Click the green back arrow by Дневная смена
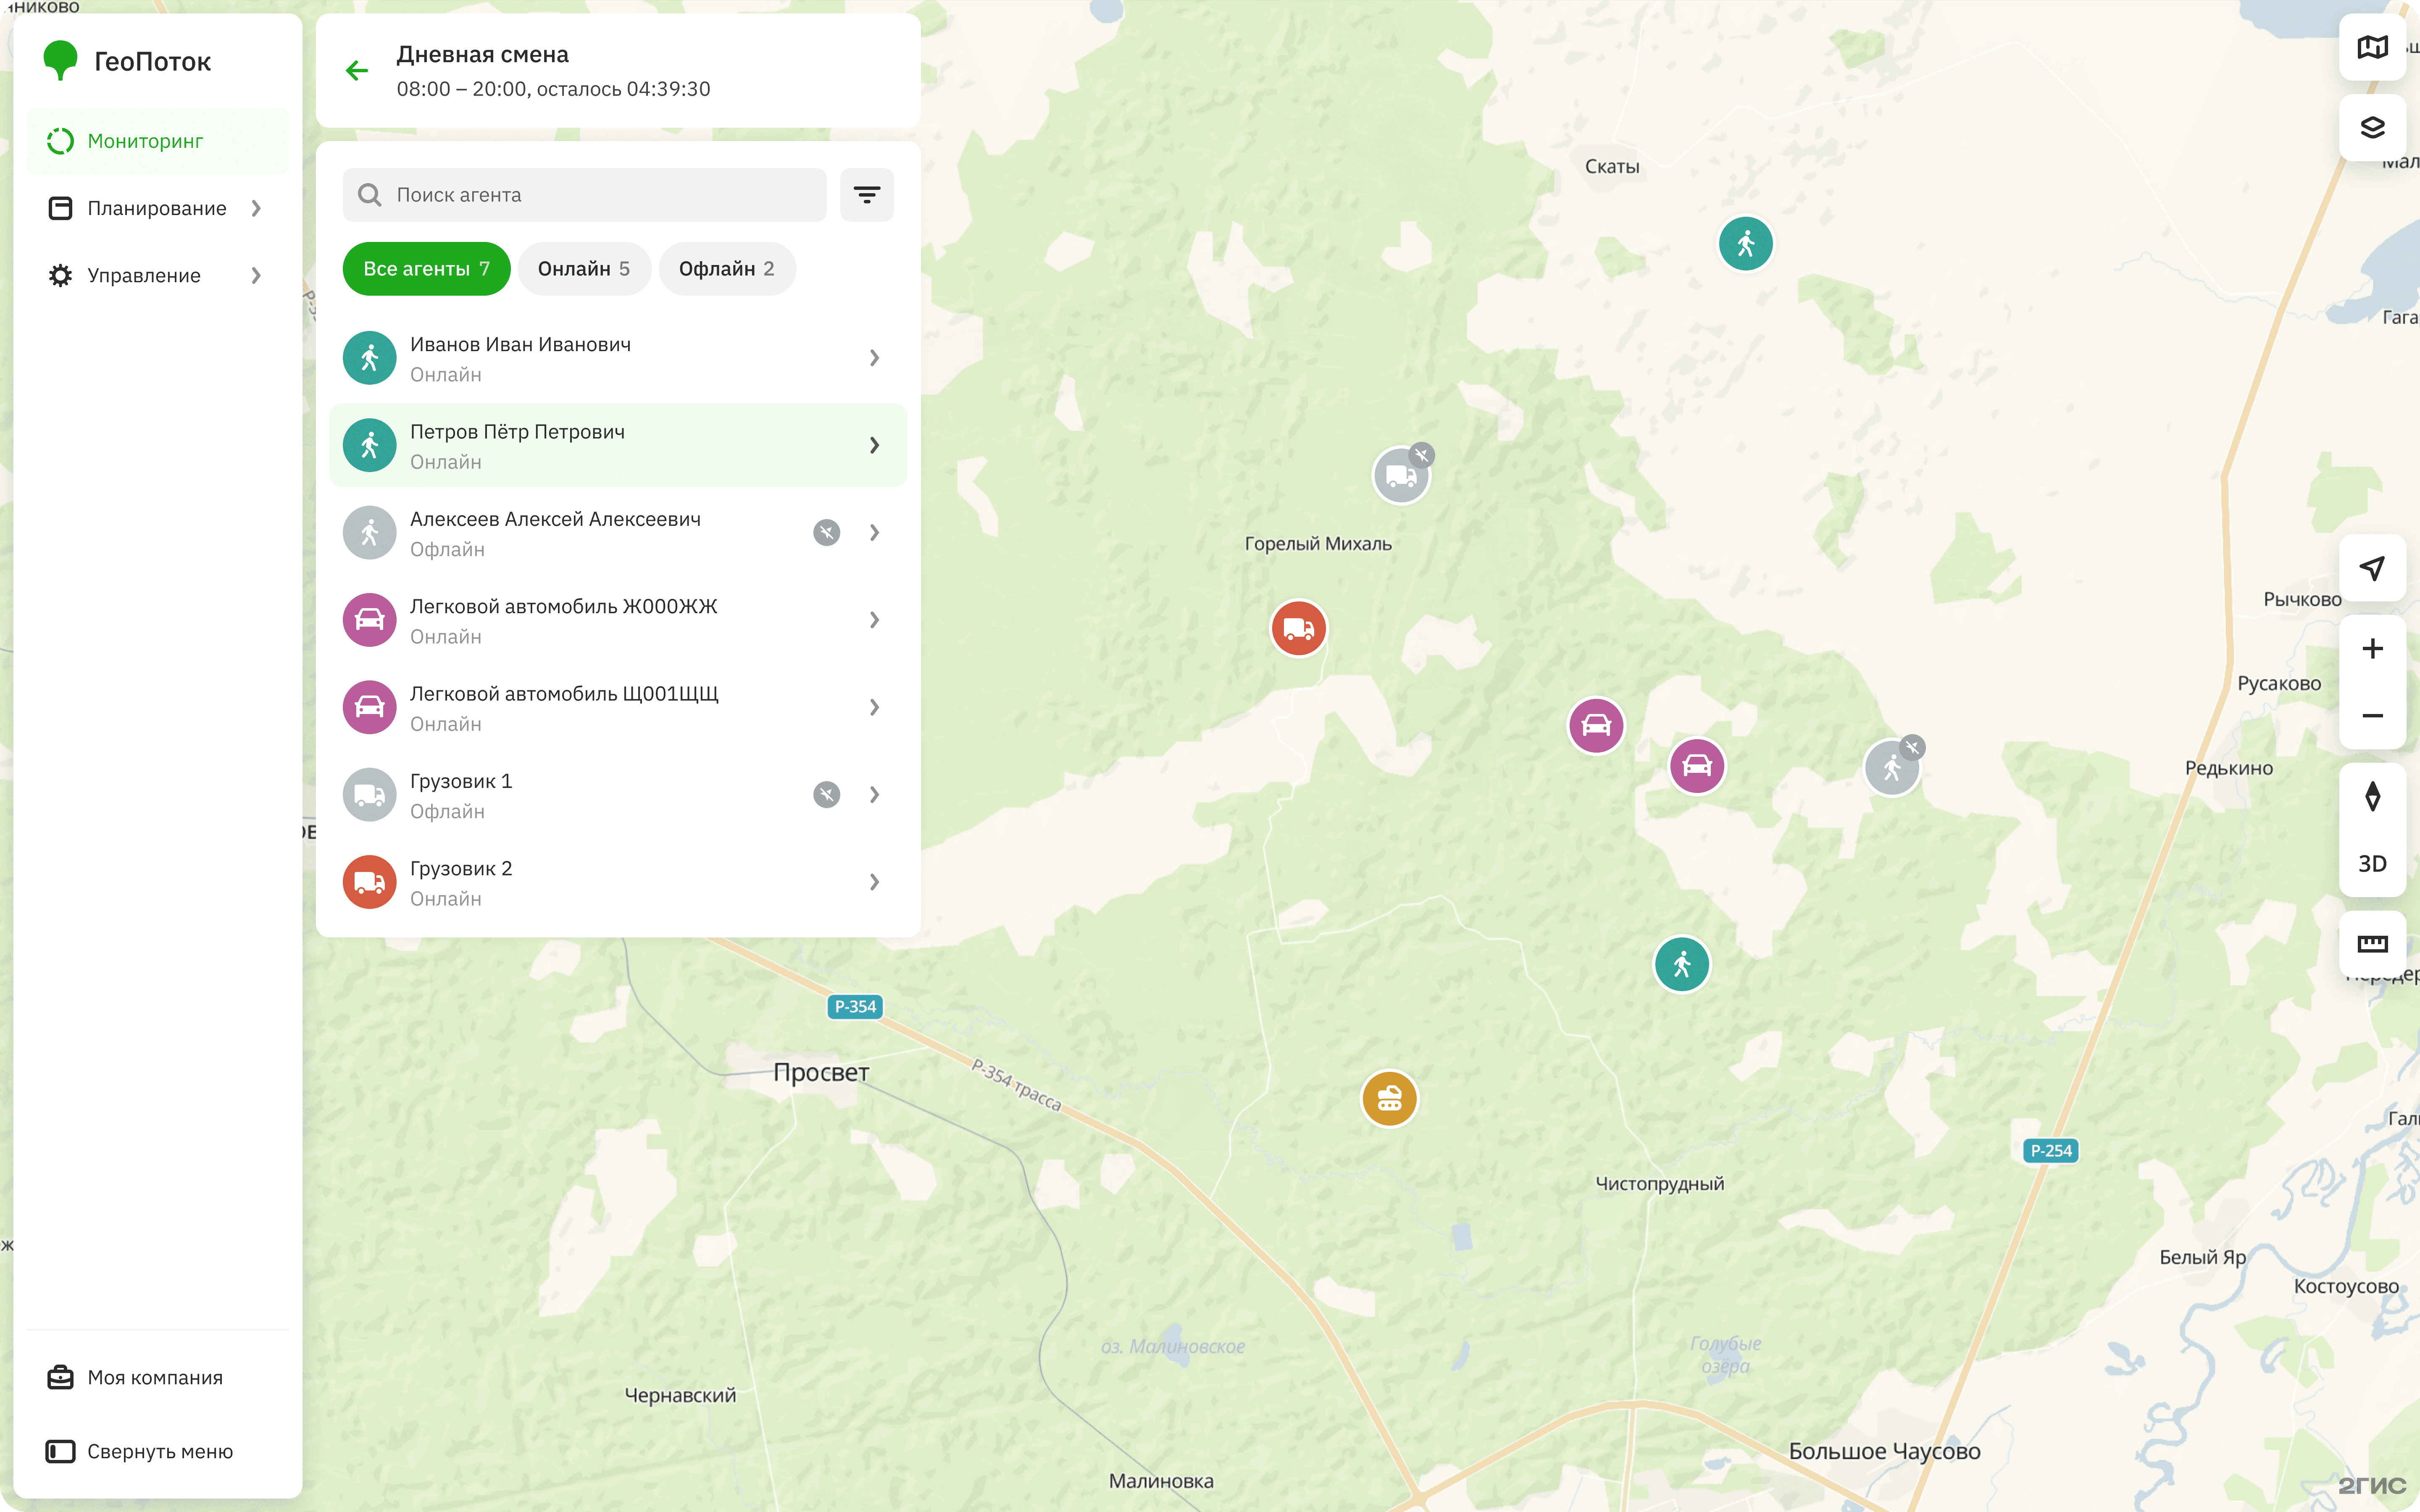The height and width of the screenshot is (1512, 2420). 357,70
